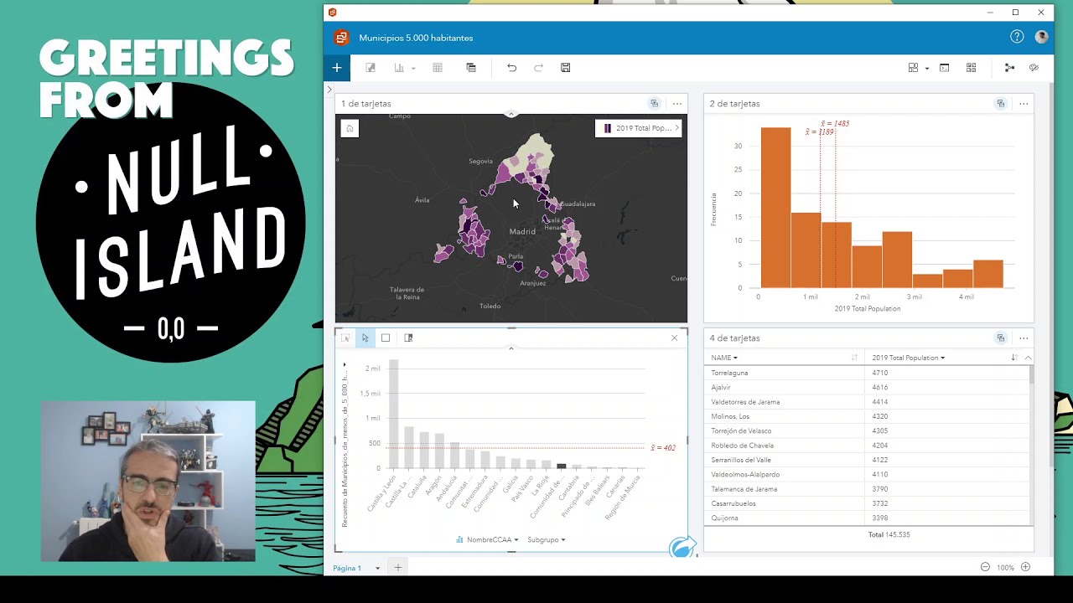Enable cross filters on card 4
This screenshot has height=603, width=1073.
click(x=1000, y=338)
